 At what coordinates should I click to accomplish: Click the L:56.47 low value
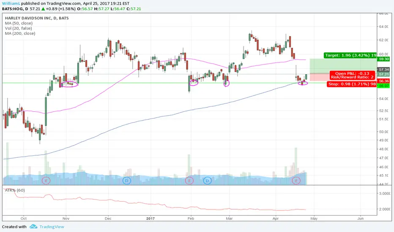coord(118,9)
